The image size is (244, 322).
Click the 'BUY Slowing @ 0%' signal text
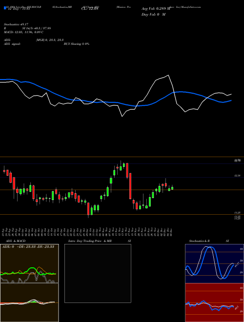tap(77, 44)
